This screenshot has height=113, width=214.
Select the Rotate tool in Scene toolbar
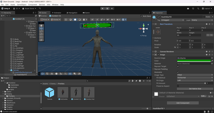[x=41, y=31]
